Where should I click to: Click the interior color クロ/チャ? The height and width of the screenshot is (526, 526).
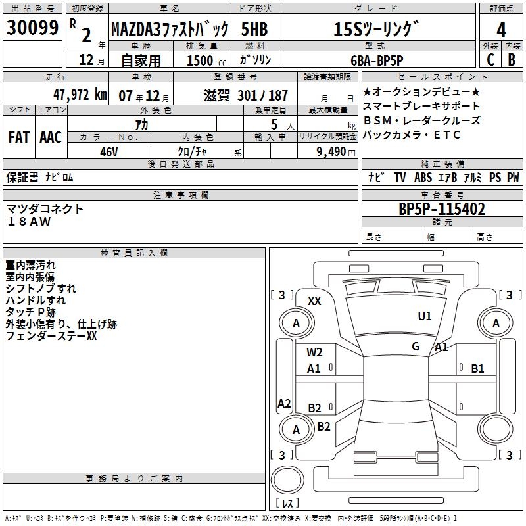pos(192,152)
